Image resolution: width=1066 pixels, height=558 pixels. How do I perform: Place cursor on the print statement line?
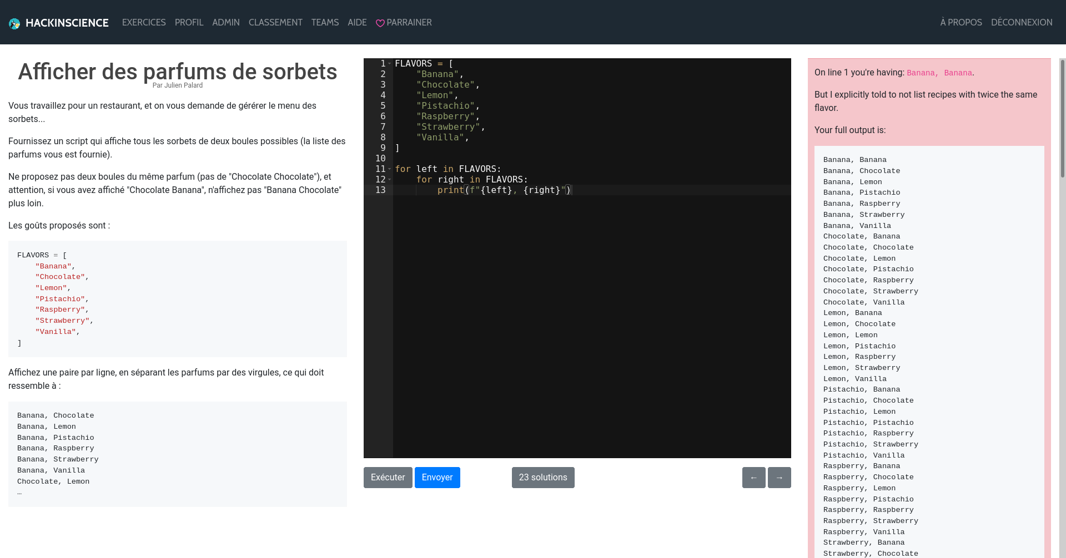tap(592, 190)
